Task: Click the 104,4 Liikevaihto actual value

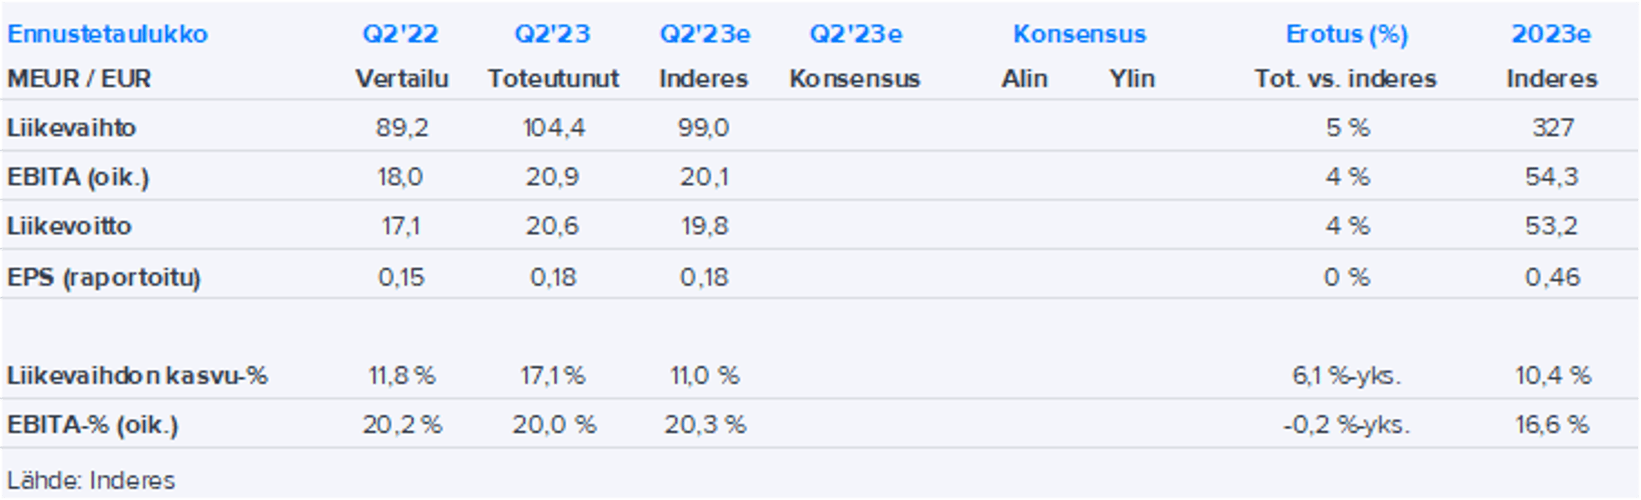Action: [x=553, y=128]
